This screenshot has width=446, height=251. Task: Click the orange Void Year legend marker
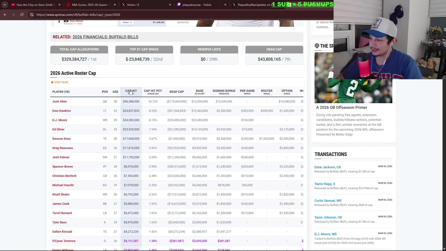tap(52, 82)
